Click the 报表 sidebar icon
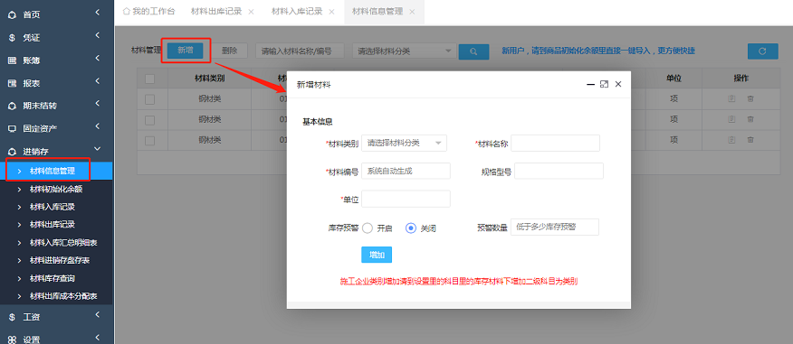The width and height of the screenshot is (793, 344). (12, 83)
